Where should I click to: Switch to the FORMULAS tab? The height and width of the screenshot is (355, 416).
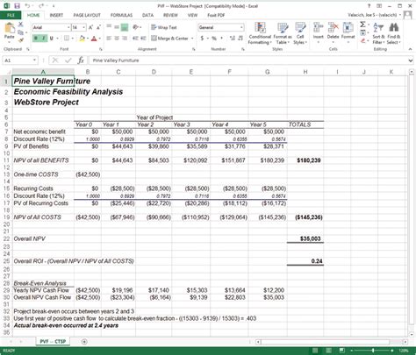pos(121,15)
